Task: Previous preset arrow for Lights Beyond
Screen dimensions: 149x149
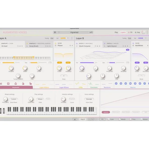Action: pyautogui.click(x=126, y=46)
